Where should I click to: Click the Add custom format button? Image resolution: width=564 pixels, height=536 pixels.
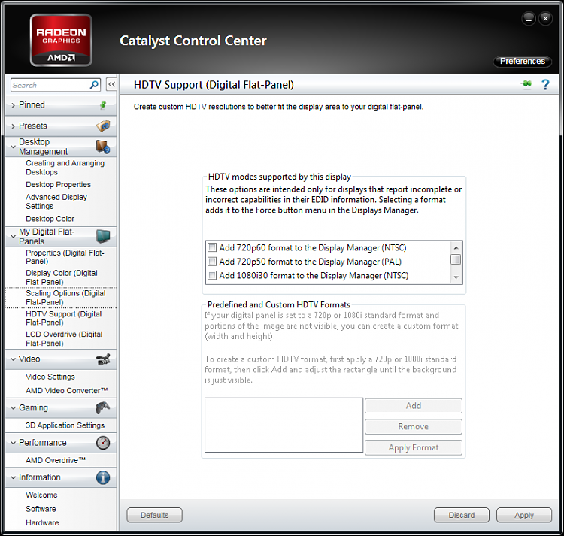[414, 405]
